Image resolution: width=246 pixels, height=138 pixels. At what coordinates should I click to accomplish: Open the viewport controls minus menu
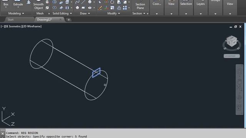coord(2,26)
